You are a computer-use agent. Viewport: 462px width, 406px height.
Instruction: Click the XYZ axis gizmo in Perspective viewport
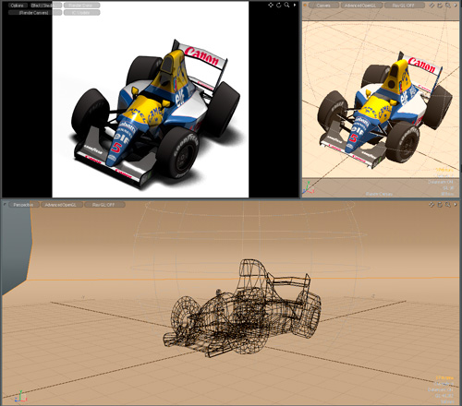coord(20,397)
